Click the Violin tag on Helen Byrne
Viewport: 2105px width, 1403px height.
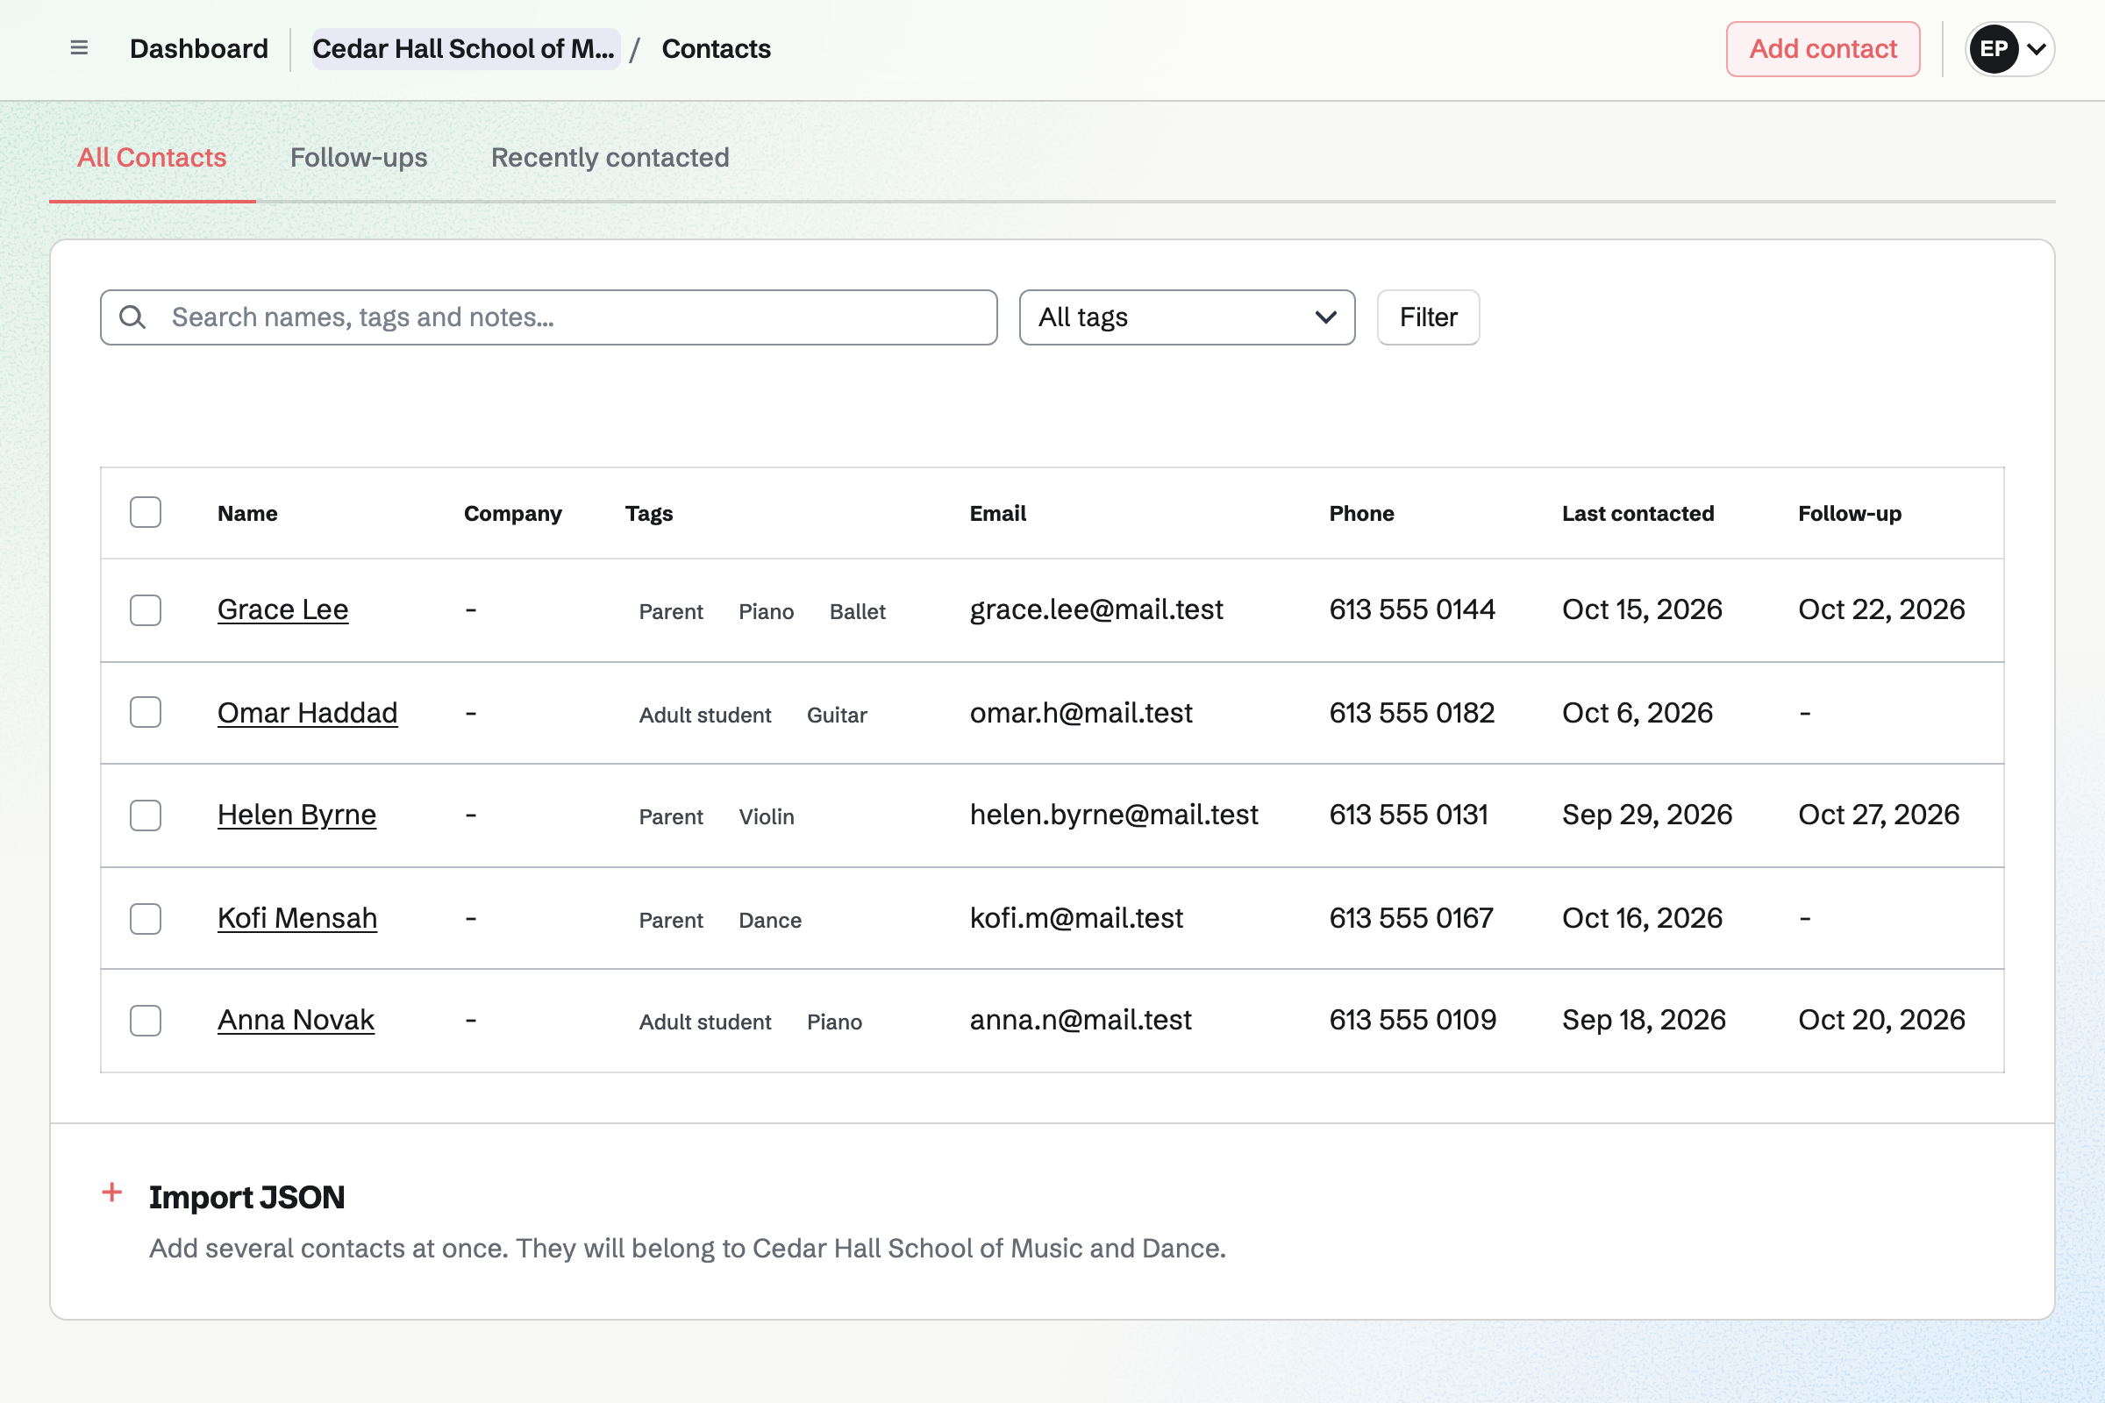point(766,816)
